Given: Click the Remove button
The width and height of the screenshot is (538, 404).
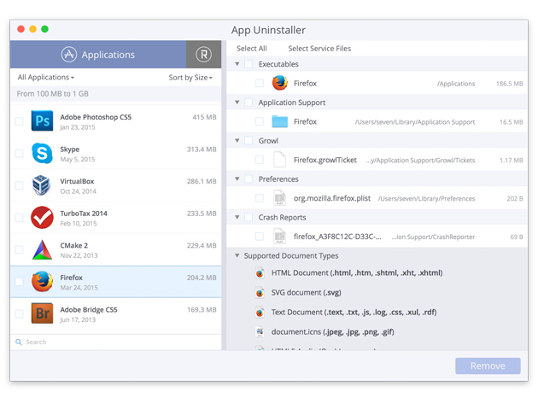Looking at the screenshot, I should pyautogui.click(x=488, y=366).
